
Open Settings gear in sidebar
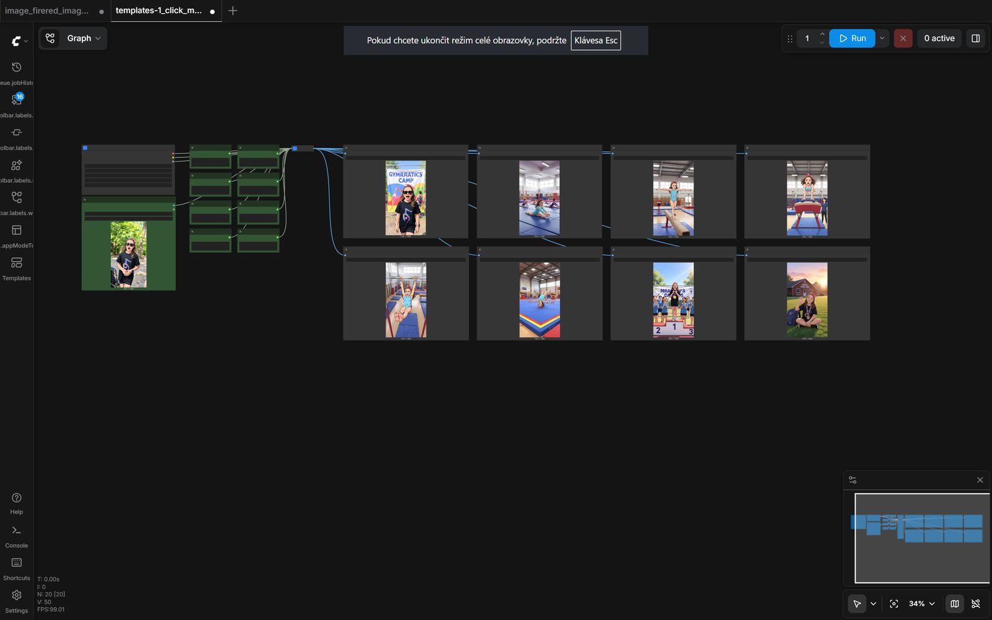click(x=17, y=596)
